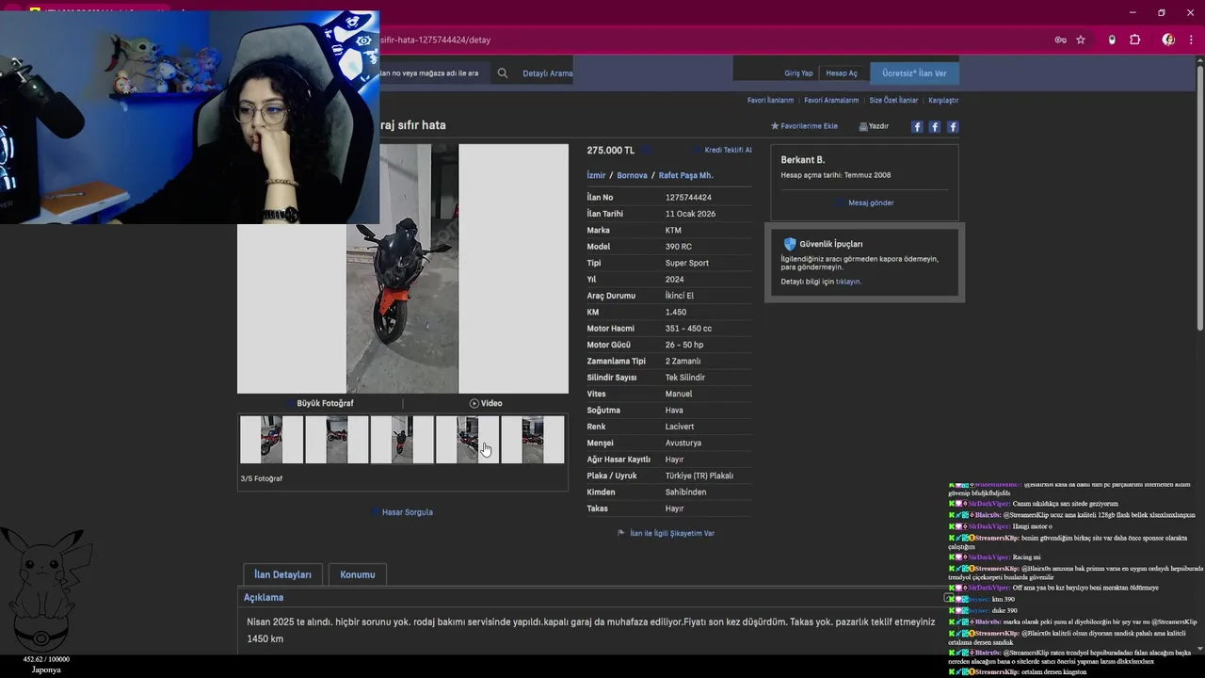1205x678 pixels.
Task: Click the mouse-shaped extension icon in toolbar
Action: (x=1112, y=40)
